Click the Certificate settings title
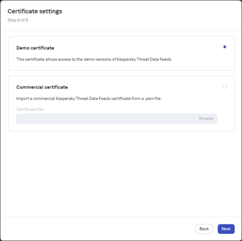Viewport: 242px width, 241px height. [x=35, y=11]
